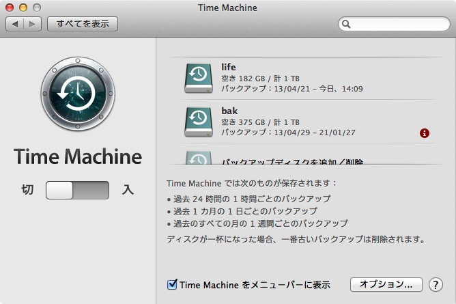
Task: Choose バックアップディスクを追加/削除 entry
Action: (x=291, y=162)
